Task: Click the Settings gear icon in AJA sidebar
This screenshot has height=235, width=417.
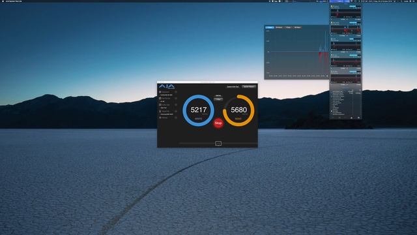Action: [160, 117]
